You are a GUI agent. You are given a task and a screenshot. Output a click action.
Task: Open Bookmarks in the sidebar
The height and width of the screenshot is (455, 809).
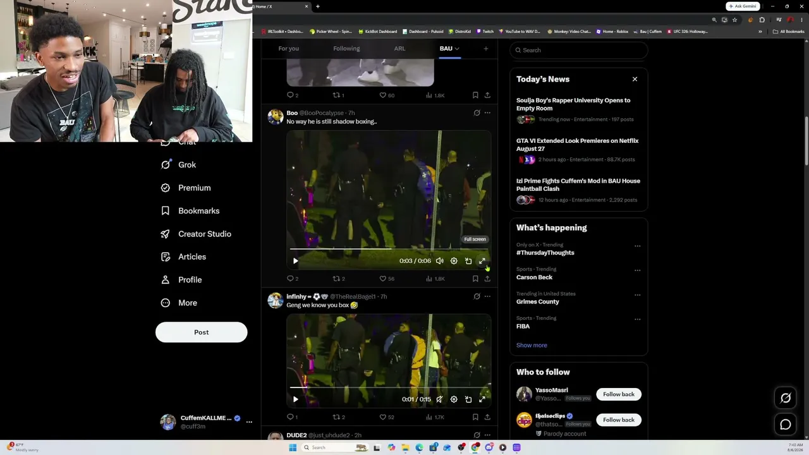click(x=190, y=211)
